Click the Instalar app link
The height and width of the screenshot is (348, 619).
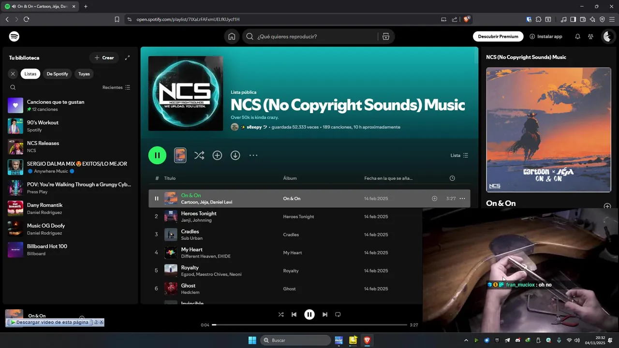546,36
